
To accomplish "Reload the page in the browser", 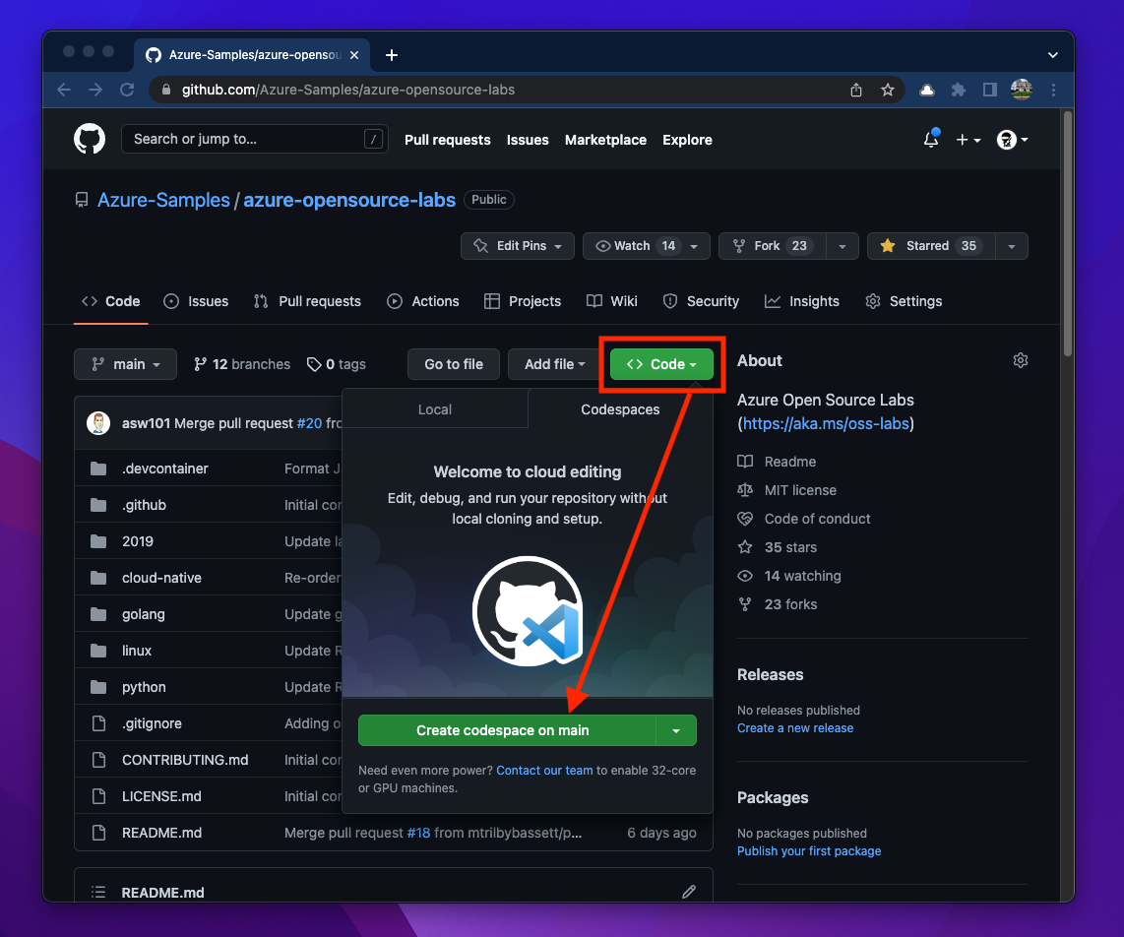I will click(x=127, y=90).
